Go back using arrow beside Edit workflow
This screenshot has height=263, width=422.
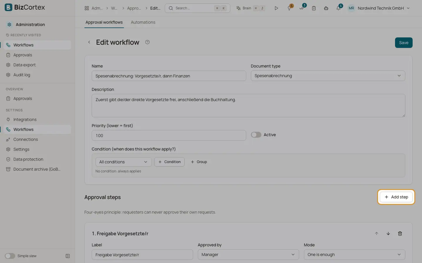pos(89,42)
